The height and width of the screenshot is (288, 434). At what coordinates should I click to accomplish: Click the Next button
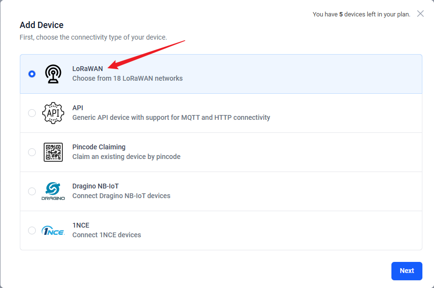(x=406, y=271)
